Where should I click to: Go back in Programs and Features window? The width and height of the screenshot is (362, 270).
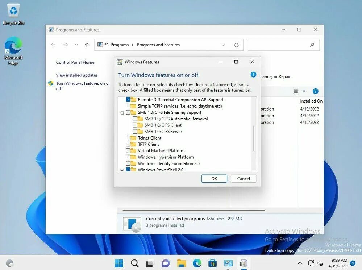53,45
